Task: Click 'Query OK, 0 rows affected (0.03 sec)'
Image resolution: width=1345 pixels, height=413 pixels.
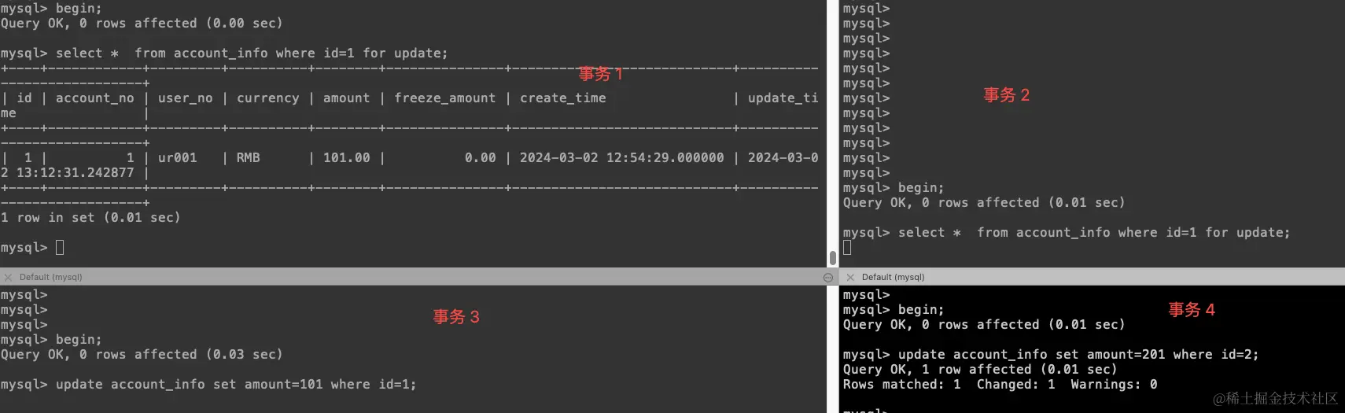Action: (x=142, y=355)
